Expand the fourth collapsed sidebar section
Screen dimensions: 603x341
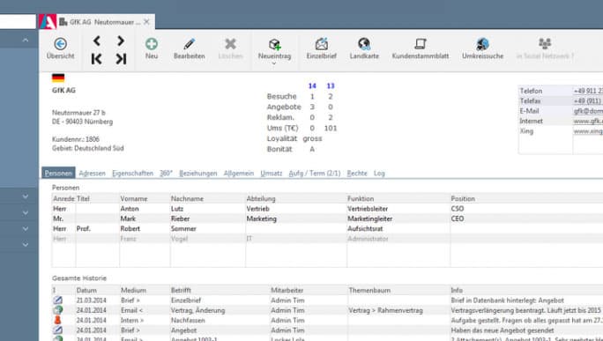26,244
